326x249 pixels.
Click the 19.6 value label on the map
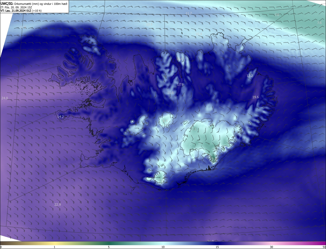pyautogui.click(x=255, y=97)
